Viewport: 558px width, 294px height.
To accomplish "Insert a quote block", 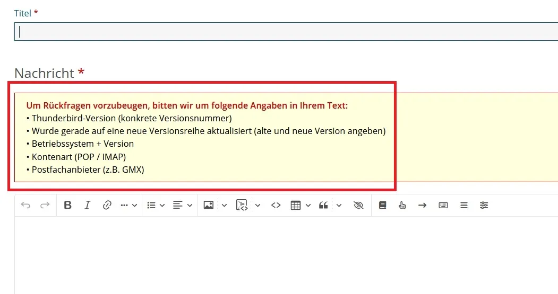I will click(323, 205).
